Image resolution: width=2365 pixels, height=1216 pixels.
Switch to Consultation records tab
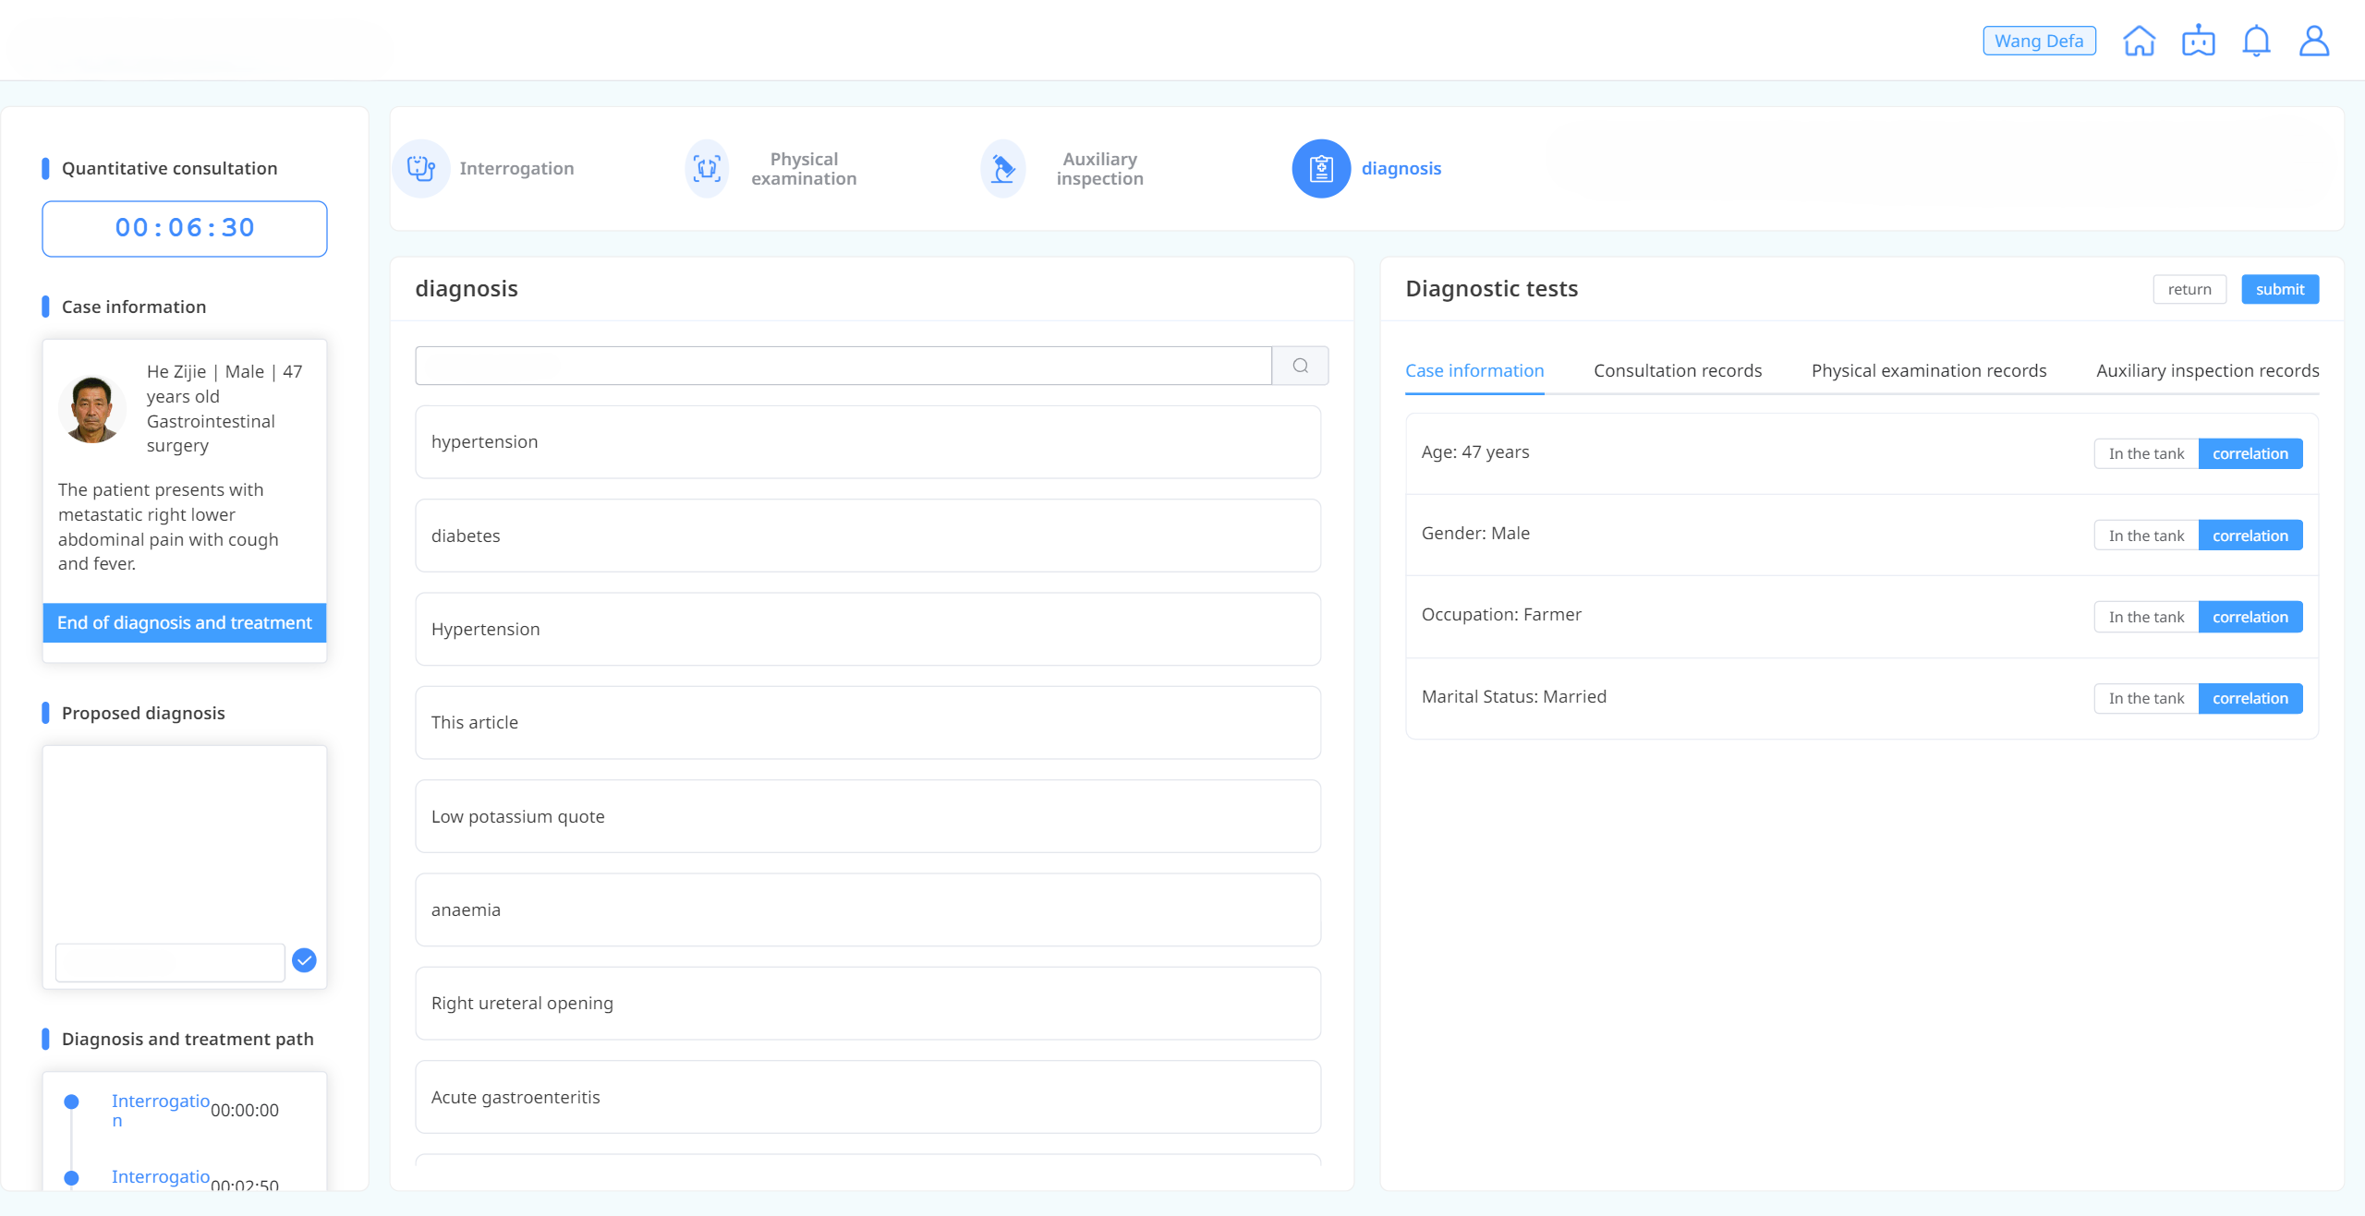1677,370
